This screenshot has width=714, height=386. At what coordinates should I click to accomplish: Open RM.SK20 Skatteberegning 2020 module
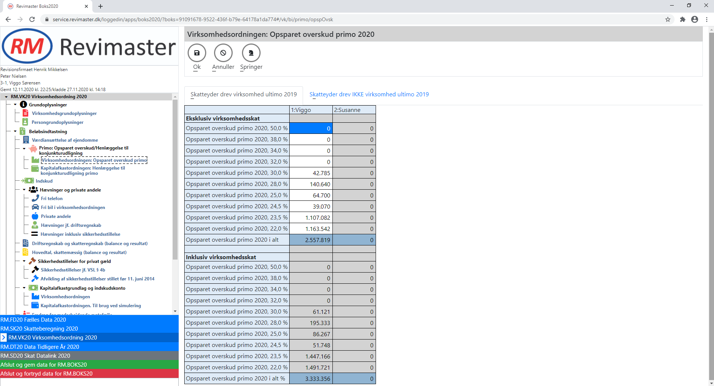click(x=39, y=328)
